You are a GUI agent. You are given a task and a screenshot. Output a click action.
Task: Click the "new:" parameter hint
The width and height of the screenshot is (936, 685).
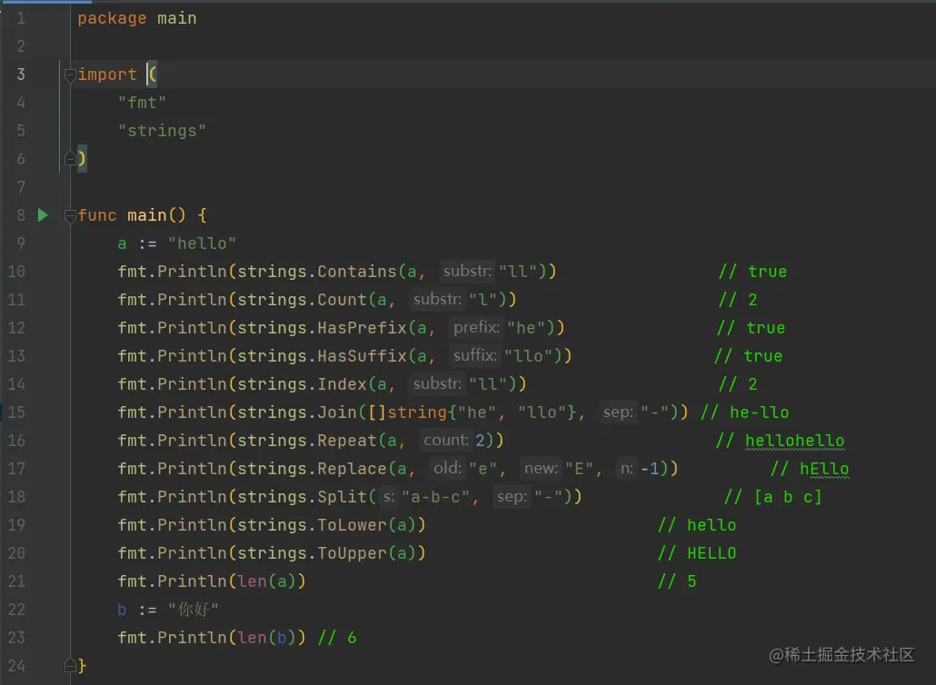pyautogui.click(x=541, y=469)
